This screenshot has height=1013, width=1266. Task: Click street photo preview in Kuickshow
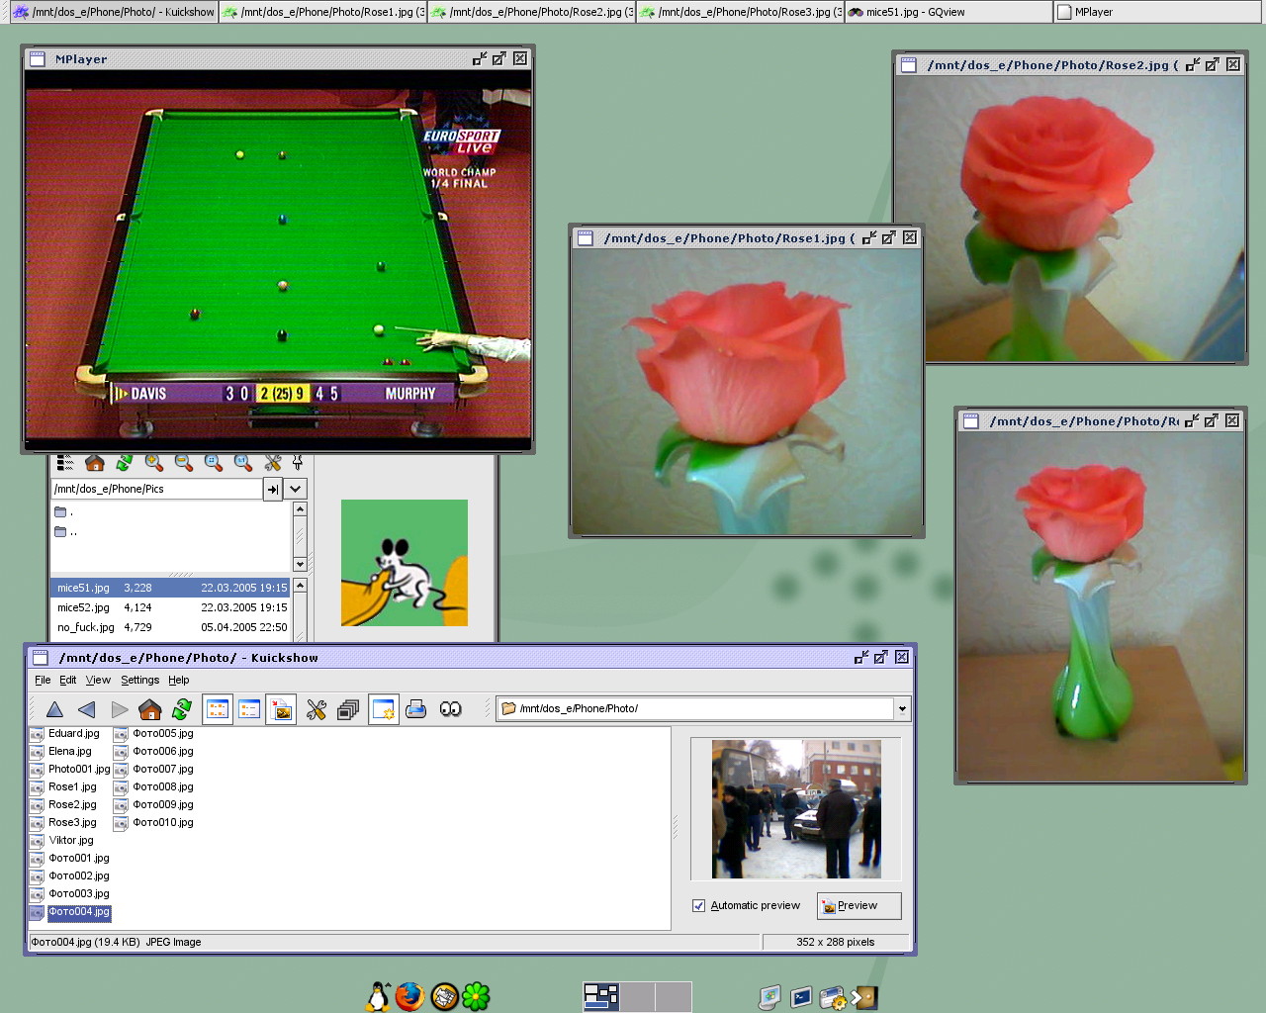[x=796, y=809]
